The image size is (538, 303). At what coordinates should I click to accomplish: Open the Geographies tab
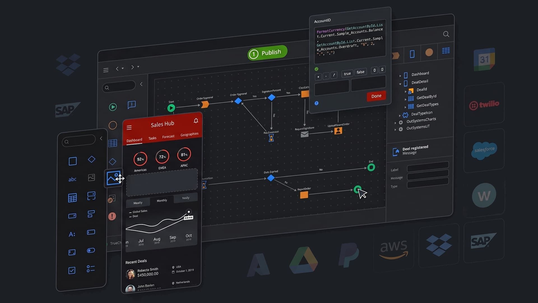click(x=189, y=134)
